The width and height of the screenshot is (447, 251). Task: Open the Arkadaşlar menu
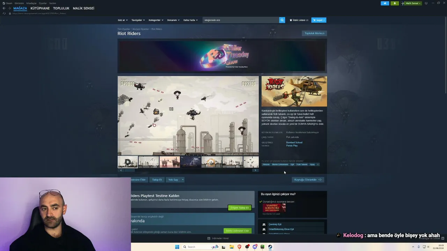(31, 3)
